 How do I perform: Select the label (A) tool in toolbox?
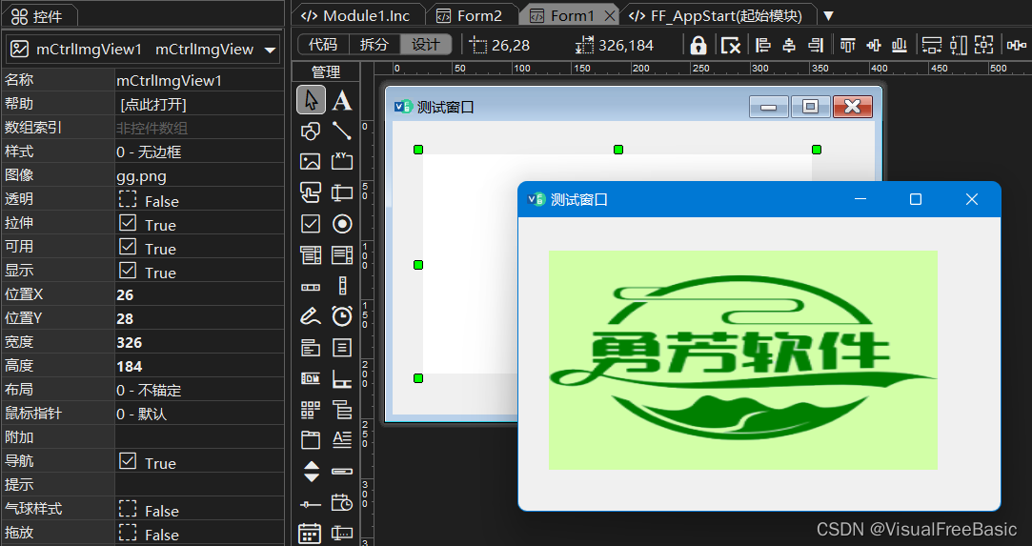tap(341, 100)
